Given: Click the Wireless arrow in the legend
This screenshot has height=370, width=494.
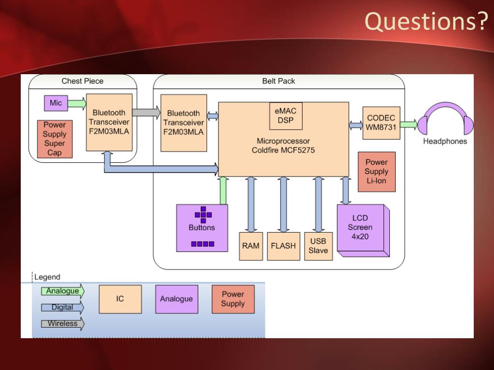Looking at the screenshot, I should pyautogui.click(x=63, y=324).
